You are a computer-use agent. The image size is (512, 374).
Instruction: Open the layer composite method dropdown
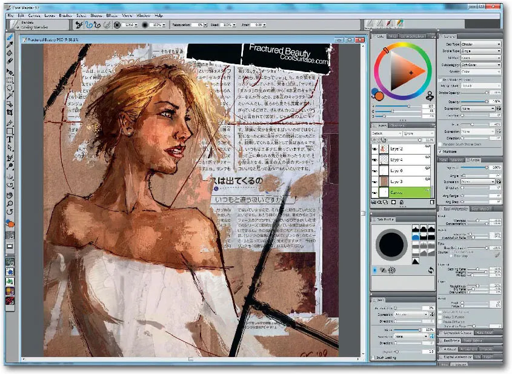(385, 133)
